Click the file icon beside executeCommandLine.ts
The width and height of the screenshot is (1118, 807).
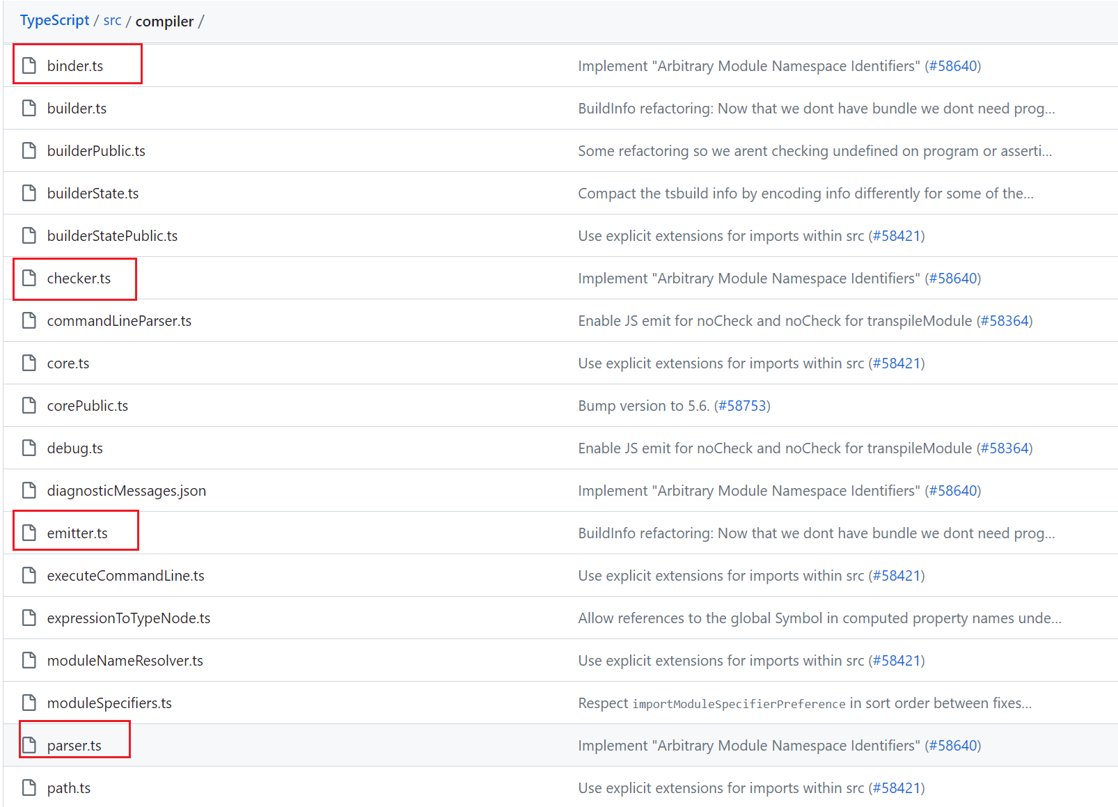pyautogui.click(x=29, y=575)
